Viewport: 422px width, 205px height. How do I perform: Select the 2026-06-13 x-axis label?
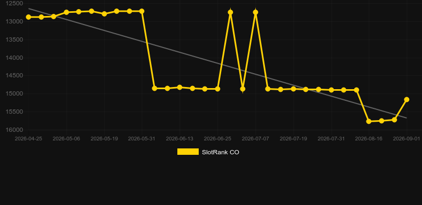(x=180, y=139)
